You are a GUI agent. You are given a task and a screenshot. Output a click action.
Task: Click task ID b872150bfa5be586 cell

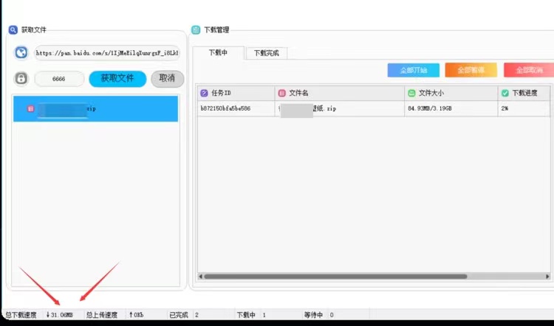(236, 108)
